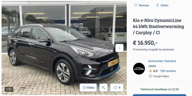192x96 pixels.
Task: Click the play icon on Video button
Action: tap(84, 88)
